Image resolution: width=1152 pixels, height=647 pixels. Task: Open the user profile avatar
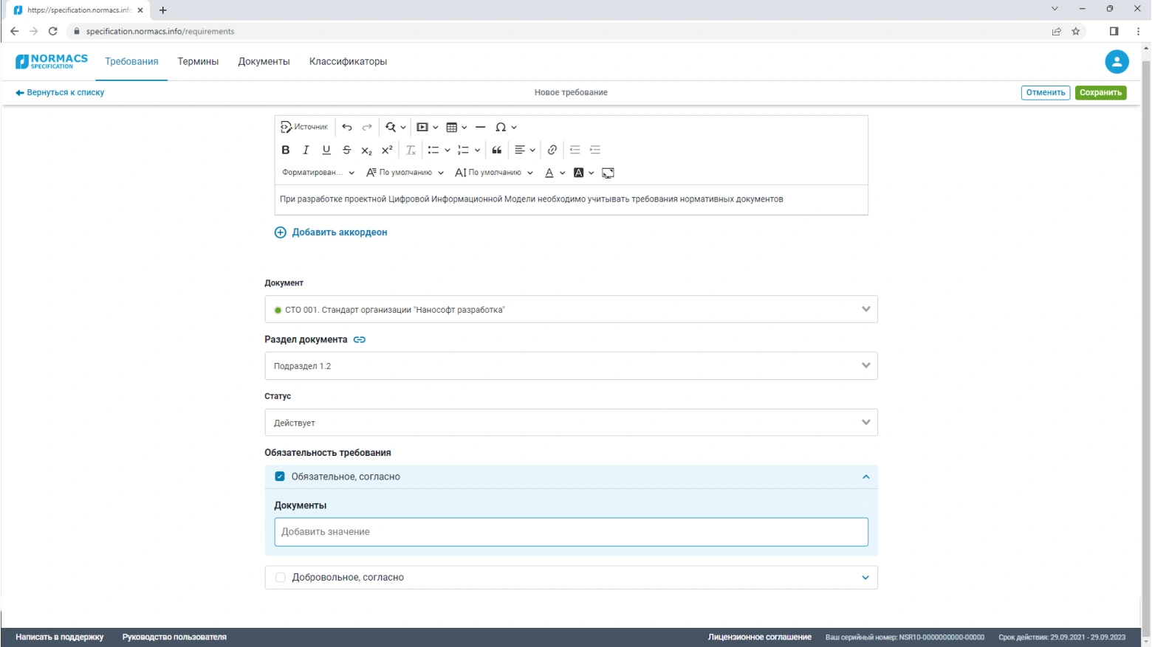coord(1117,62)
